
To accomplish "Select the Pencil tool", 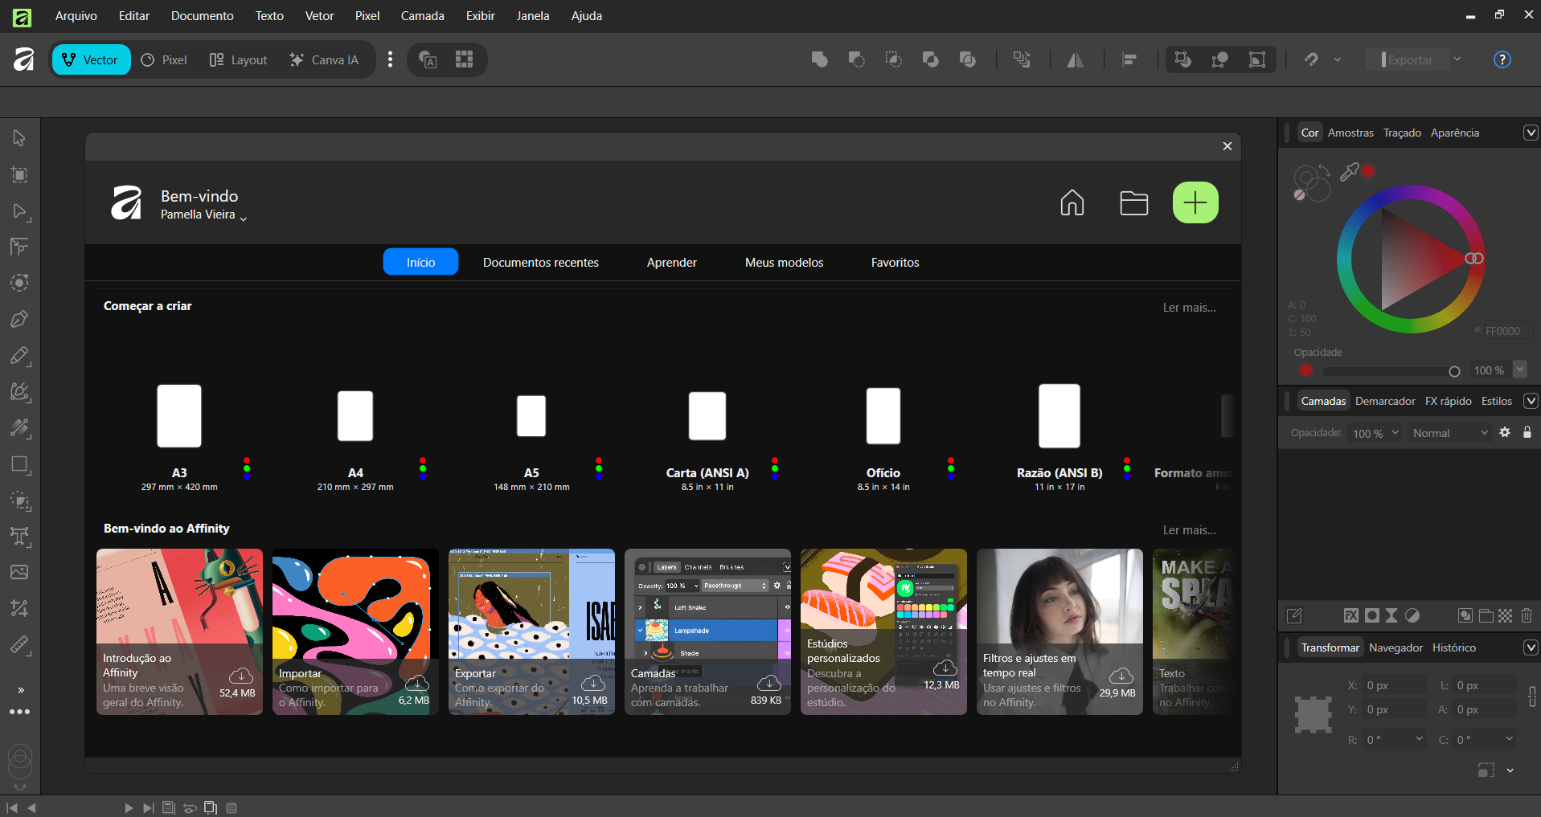I will (x=19, y=355).
